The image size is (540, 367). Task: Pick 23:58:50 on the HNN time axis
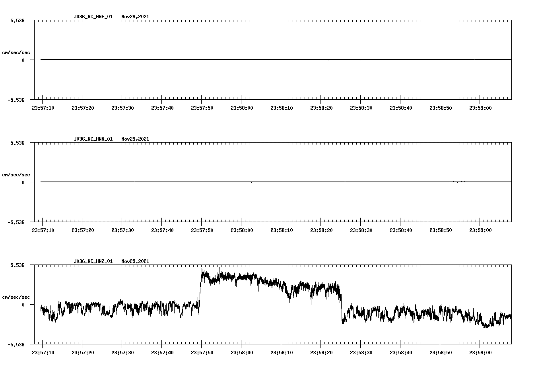(441, 230)
